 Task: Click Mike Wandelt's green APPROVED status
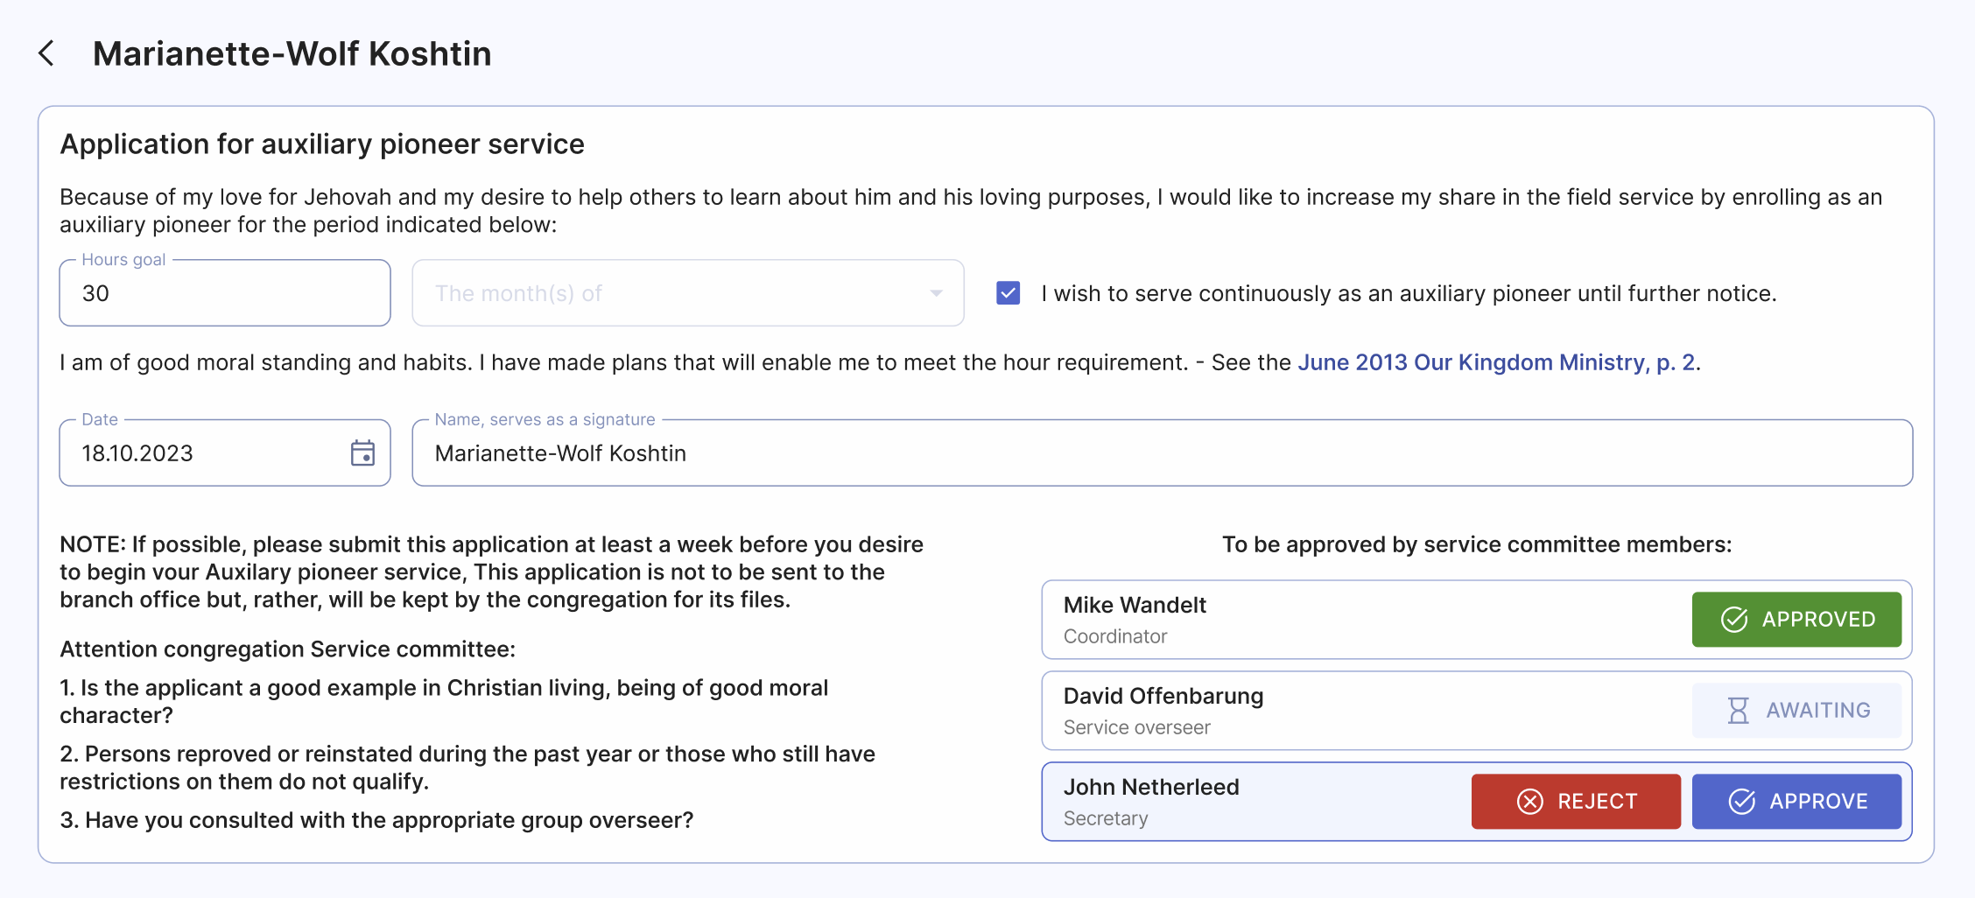click(x=1796, y=619)
